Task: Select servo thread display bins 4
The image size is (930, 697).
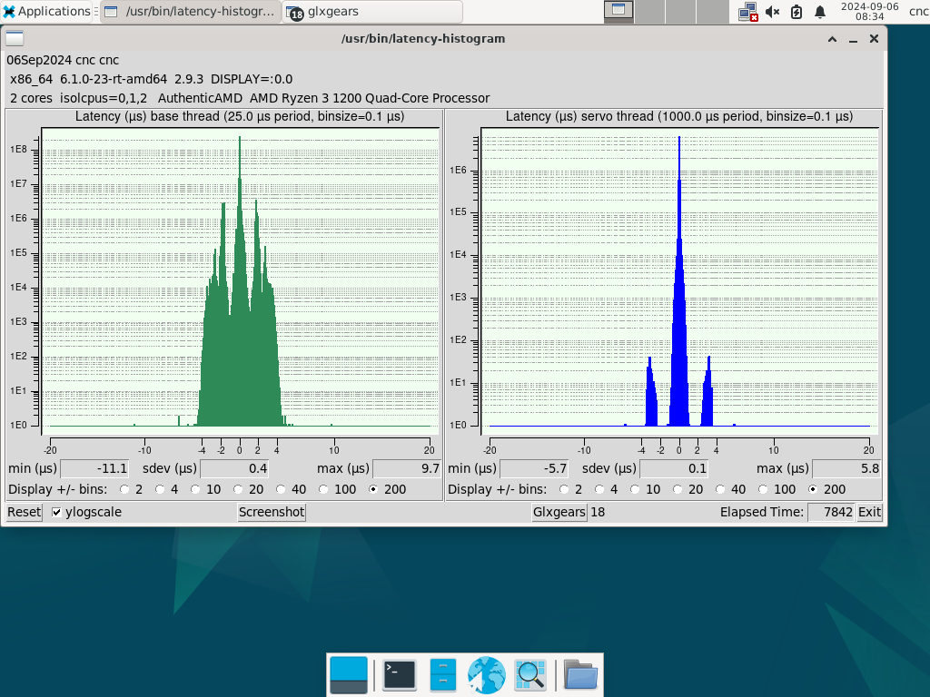Action: point(599,489)
